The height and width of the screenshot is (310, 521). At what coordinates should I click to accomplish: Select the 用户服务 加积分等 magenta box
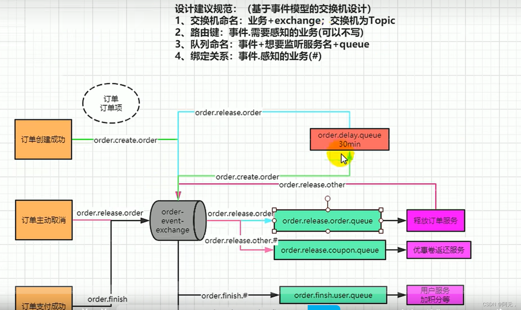(x=435, y=295)
